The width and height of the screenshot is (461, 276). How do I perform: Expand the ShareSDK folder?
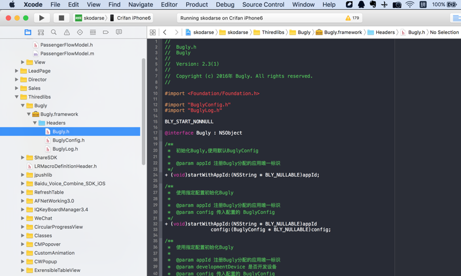coord(22,157)
